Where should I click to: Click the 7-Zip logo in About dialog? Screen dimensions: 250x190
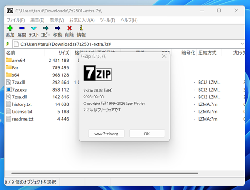97,73
